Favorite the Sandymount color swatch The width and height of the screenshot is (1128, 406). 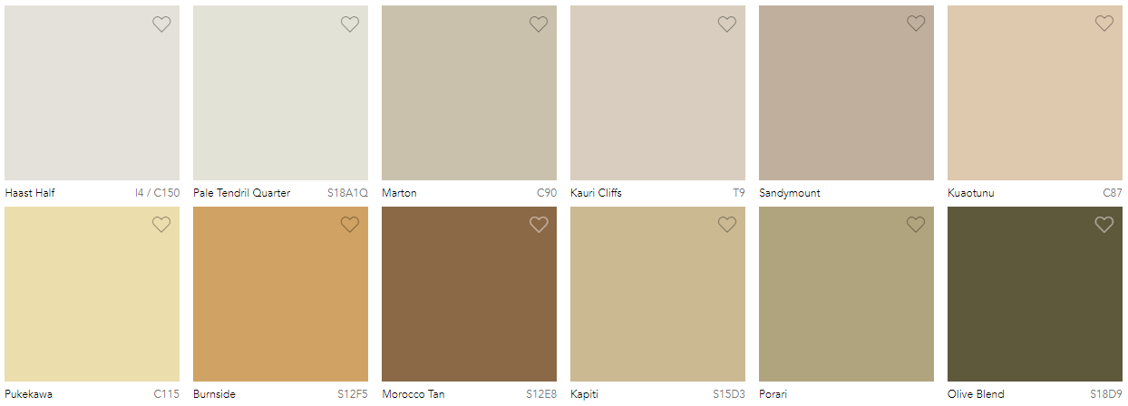tap(916, 24)
